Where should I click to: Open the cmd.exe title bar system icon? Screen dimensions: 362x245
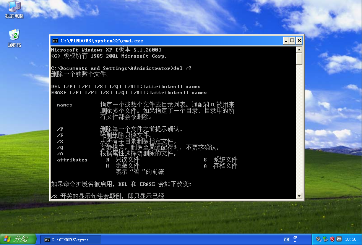55,40
